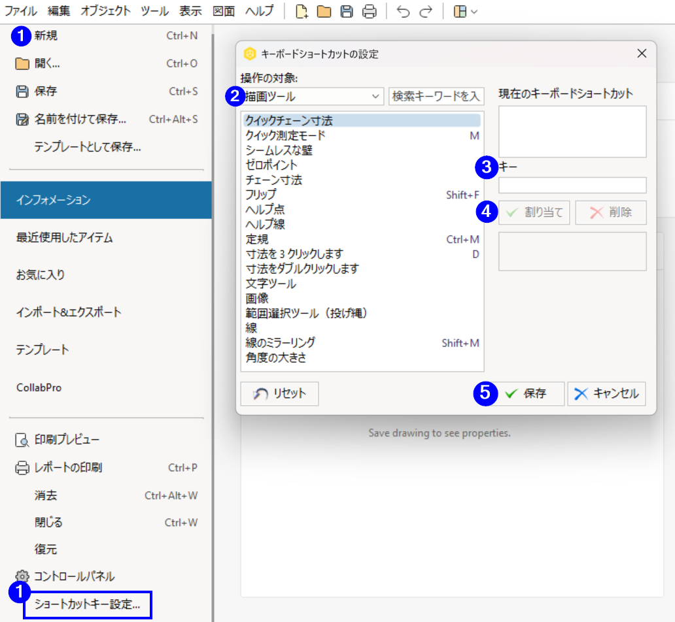Click the new document toolbar icon
Viewport: 675px width, 622px height.
coord(302,12)
